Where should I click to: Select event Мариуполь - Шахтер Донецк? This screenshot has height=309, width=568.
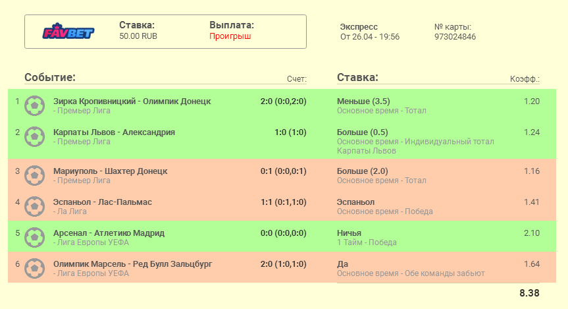[x=110, y=171]
